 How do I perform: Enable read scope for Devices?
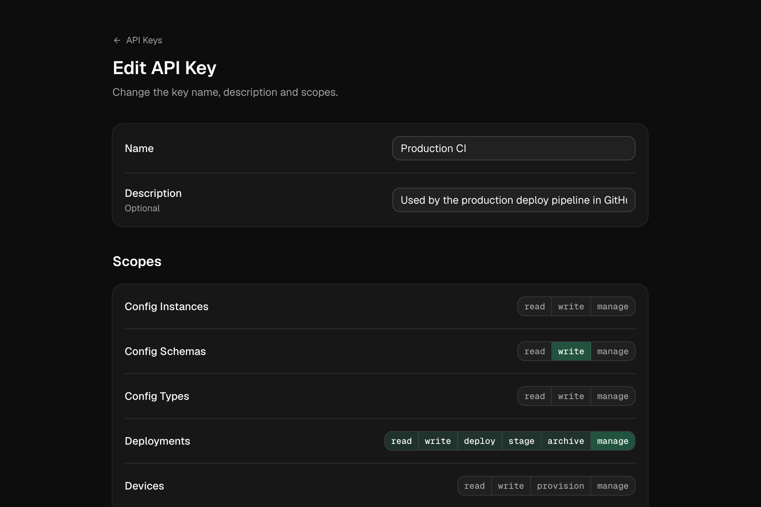pyautogui.click(x=474, y=486)
